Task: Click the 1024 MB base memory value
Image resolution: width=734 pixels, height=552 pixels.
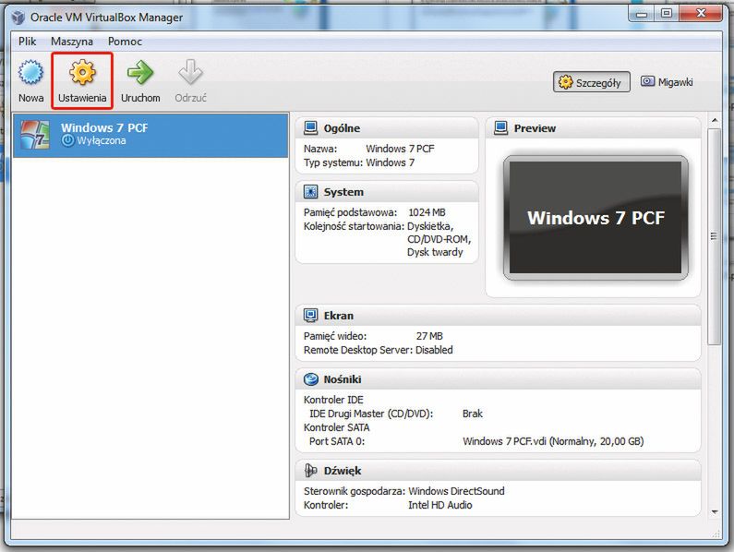Action: (x=427, y=212)
